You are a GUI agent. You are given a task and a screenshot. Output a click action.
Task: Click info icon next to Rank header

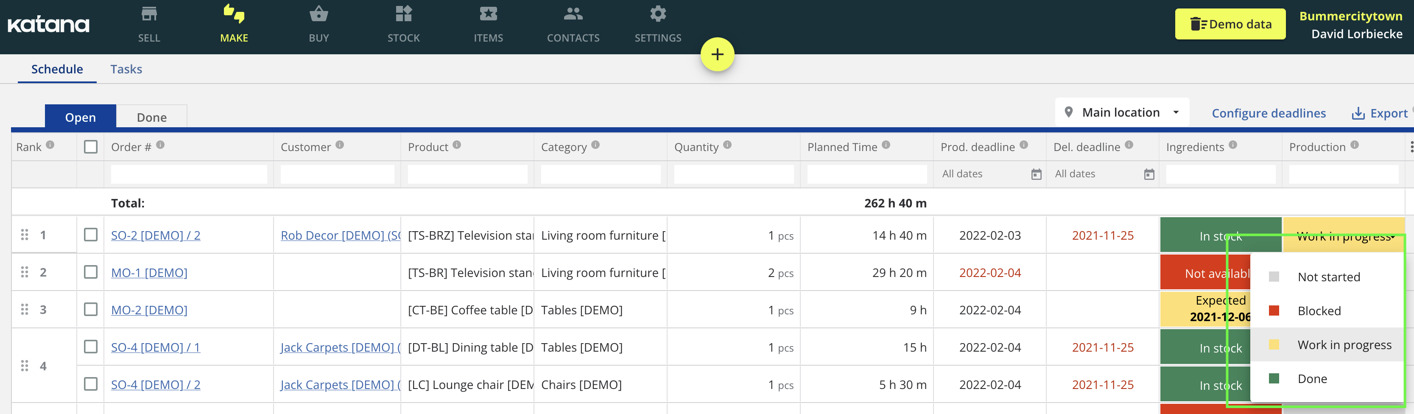click(x=50, y=145)
